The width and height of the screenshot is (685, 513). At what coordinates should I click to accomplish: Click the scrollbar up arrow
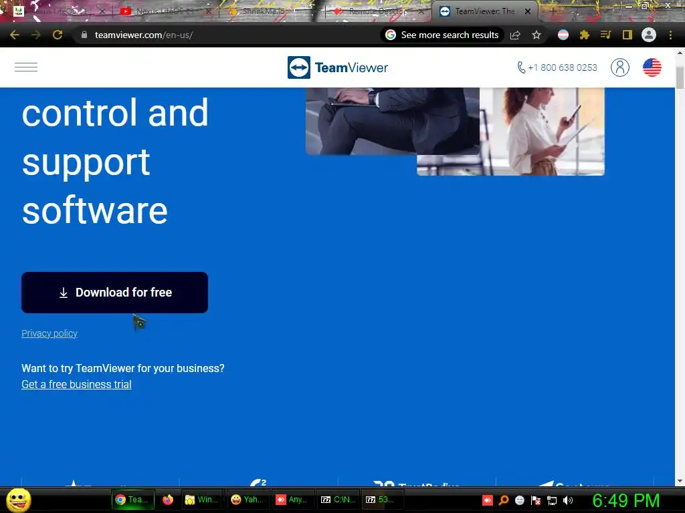point(680,52)
